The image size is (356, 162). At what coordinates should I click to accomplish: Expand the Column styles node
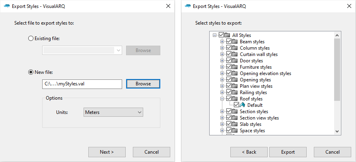222,48
